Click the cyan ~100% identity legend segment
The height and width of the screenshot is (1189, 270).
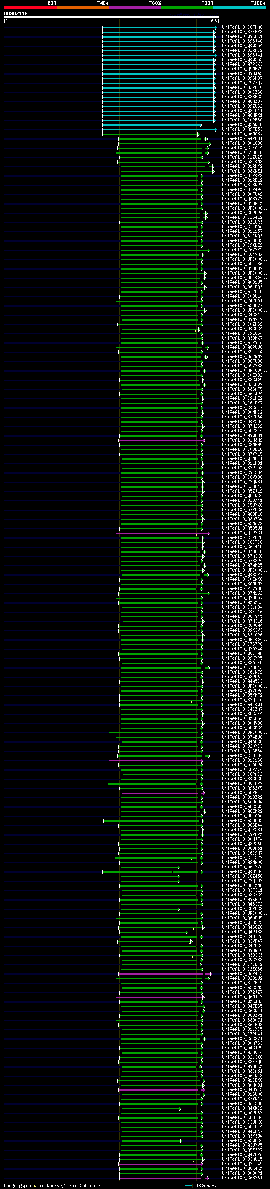pyautogui.click(x=240, y=8)
